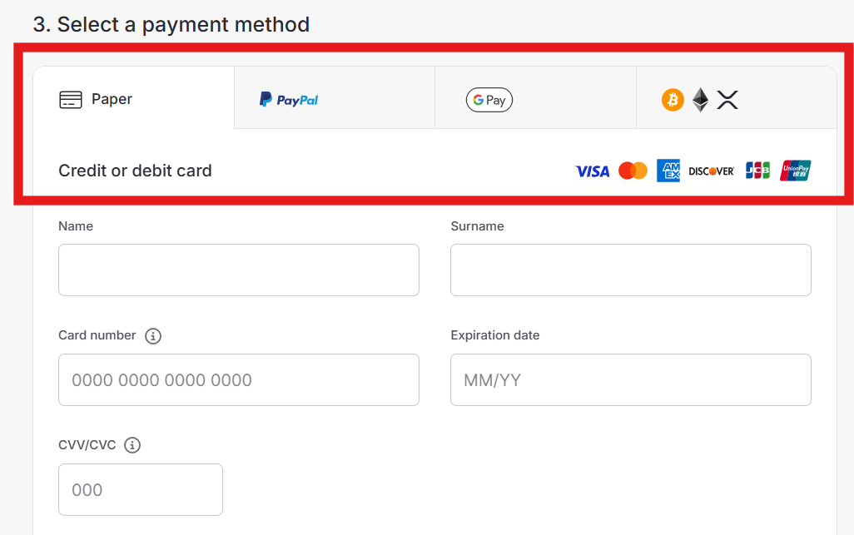
Task: Click the Expiration date field
Action: point(631,380)
